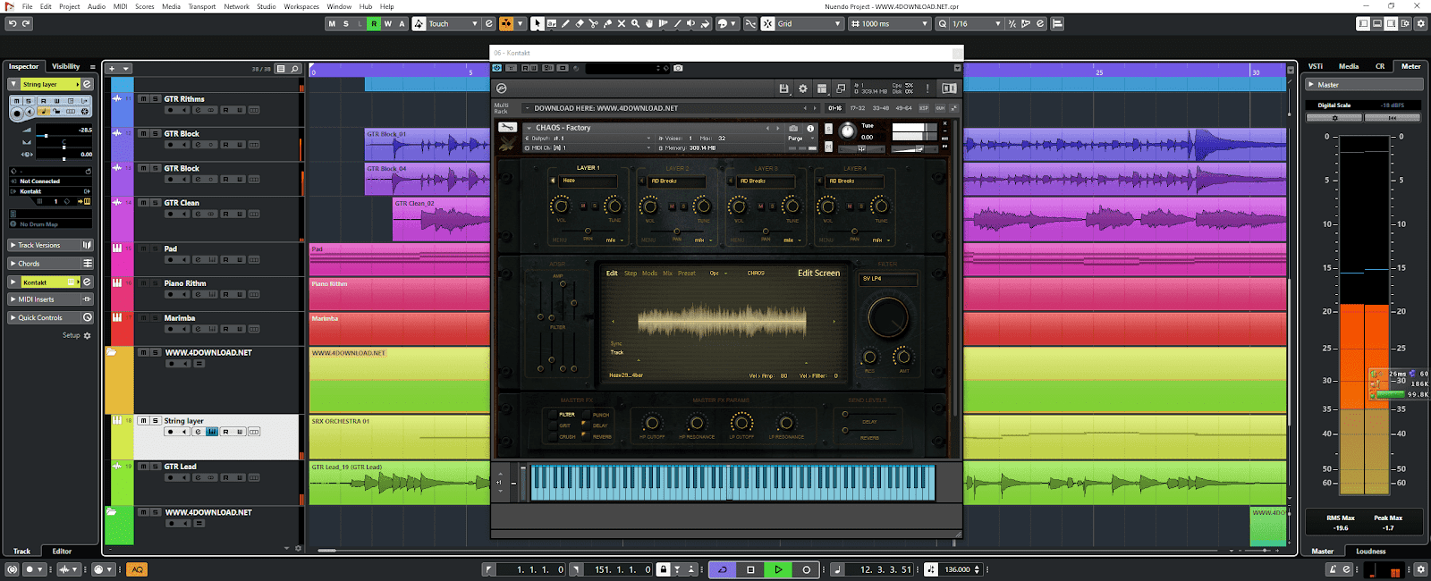Click the transport Stop button
Viewport: 1431px width, 581px height.
(750, 569)
